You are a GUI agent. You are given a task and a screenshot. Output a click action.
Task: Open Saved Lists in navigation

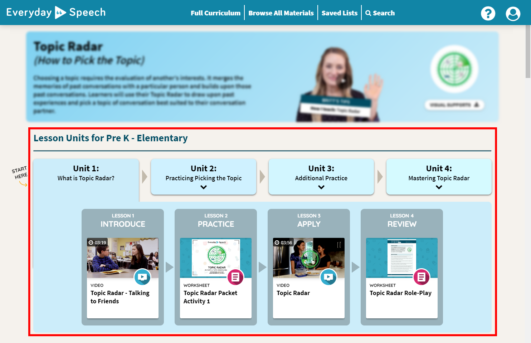tap(340, 13)
